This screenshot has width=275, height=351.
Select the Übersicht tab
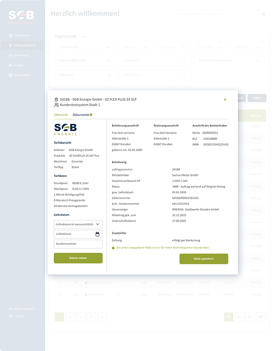(61, 115)
